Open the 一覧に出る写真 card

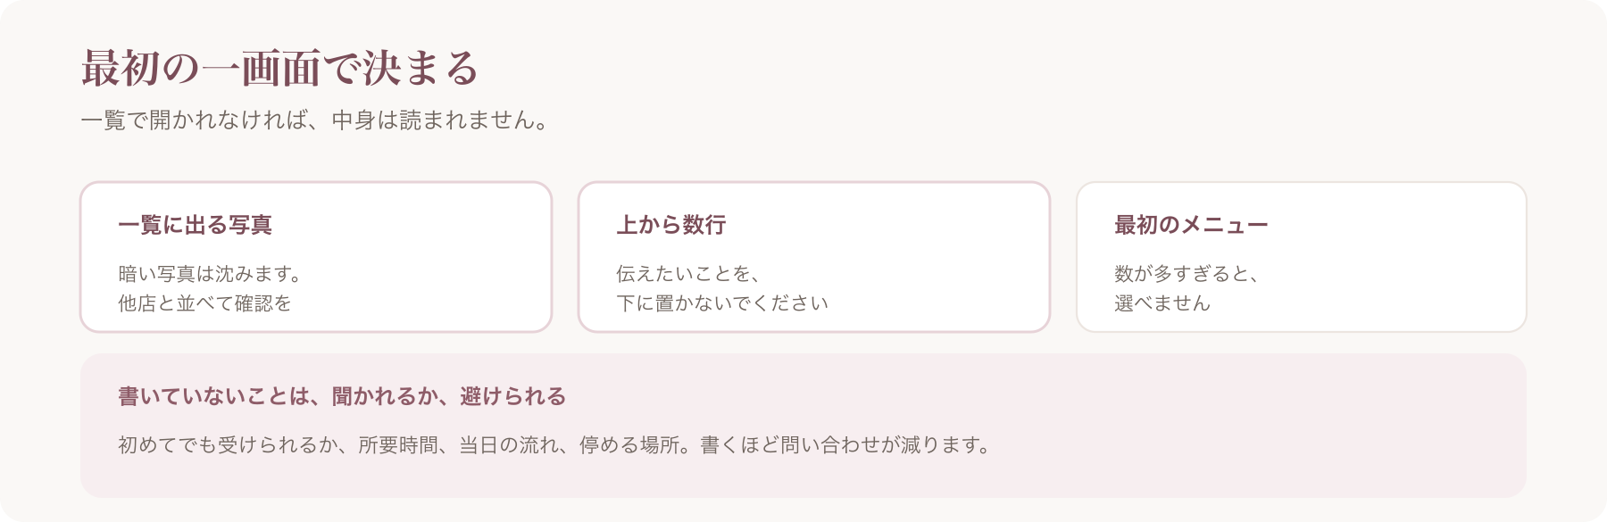tap(316, 257)
